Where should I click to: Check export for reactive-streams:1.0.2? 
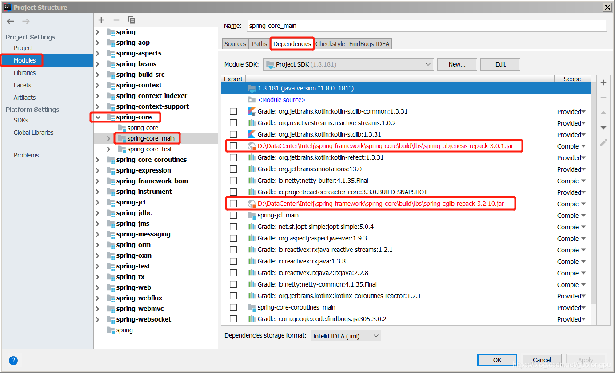click(233, 123)
